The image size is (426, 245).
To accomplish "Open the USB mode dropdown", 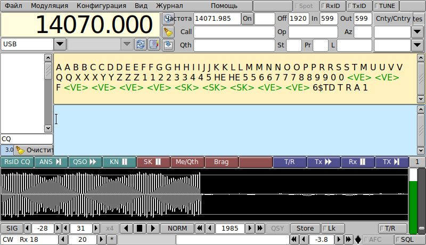I will pyautogui.click(x=60, y=44).
